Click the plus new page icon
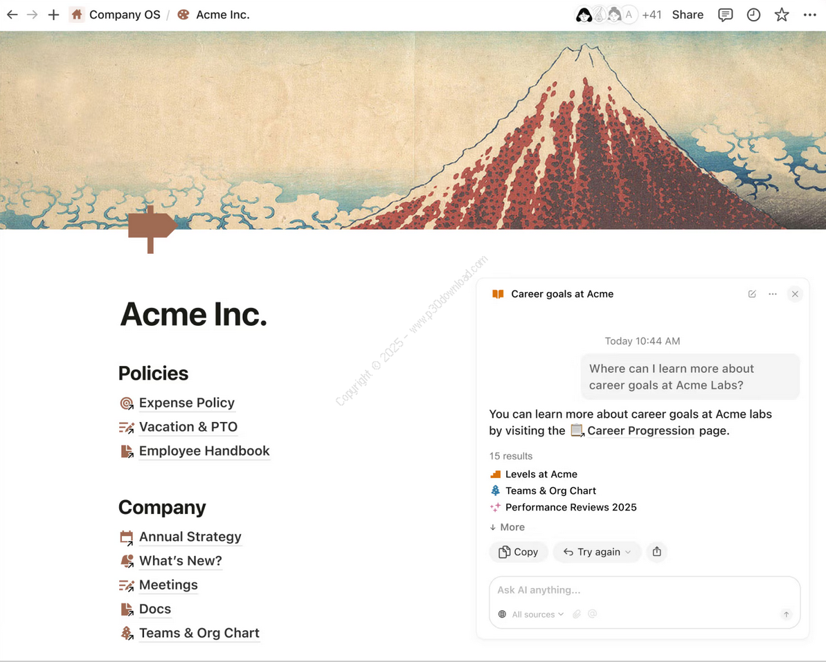 (53, 15)
